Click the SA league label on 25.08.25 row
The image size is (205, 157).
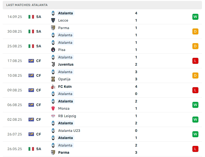tap(39, 46)
